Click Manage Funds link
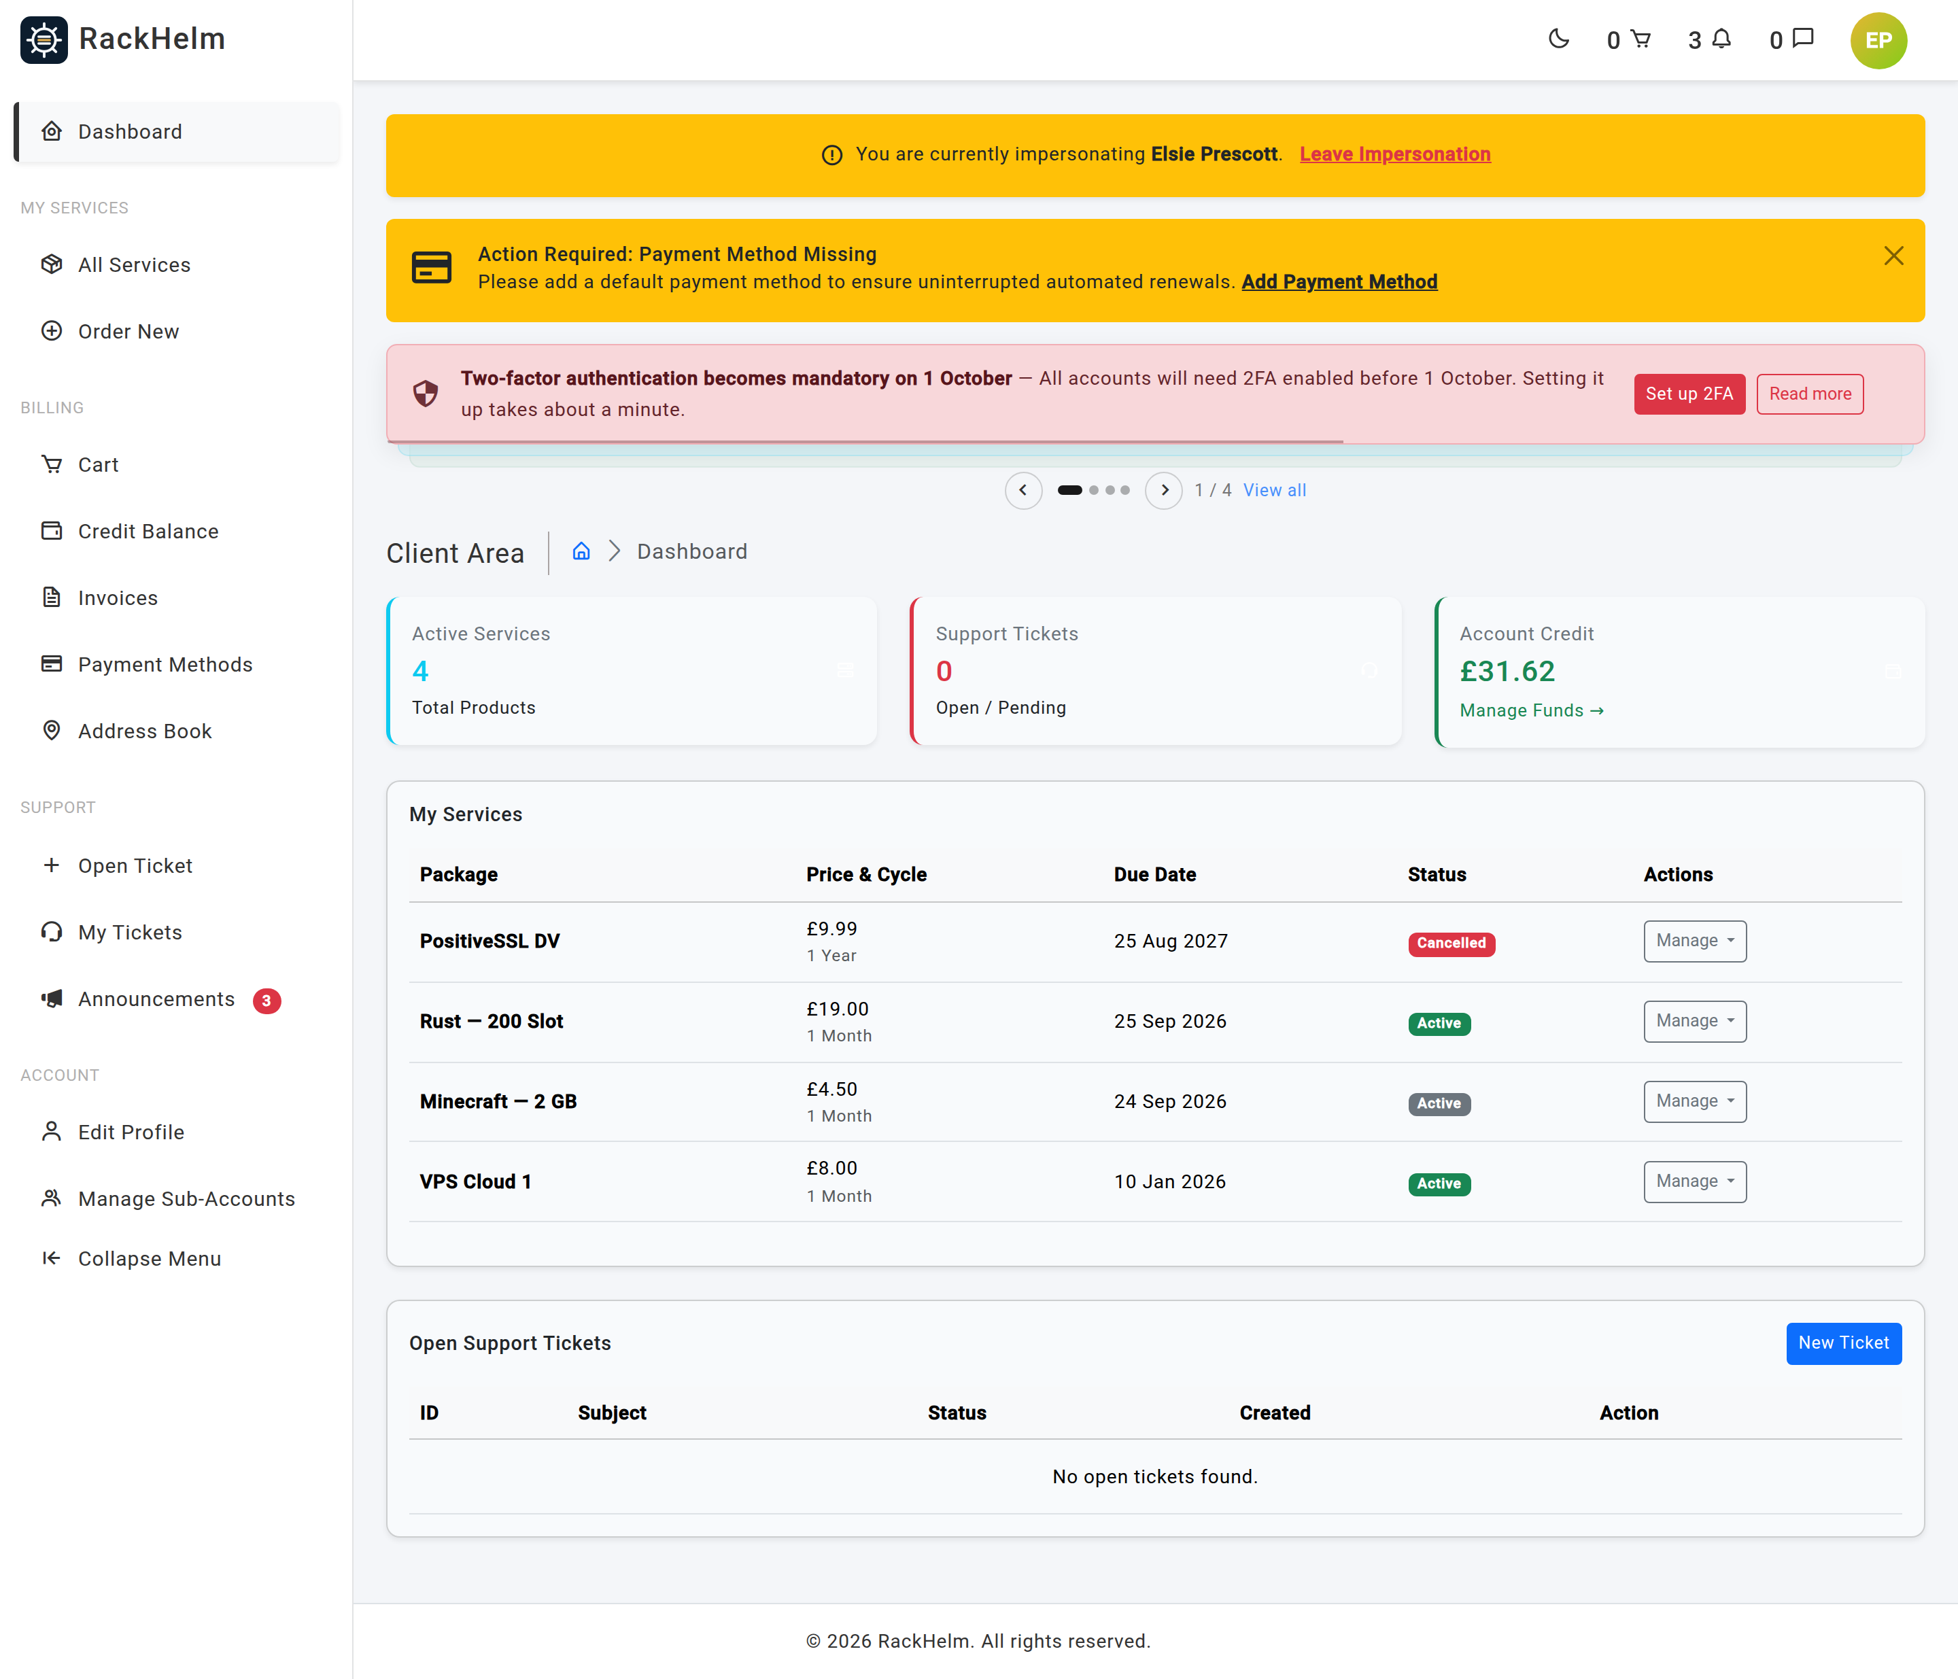1958x1679 pixels. (x=1532, y=710)
